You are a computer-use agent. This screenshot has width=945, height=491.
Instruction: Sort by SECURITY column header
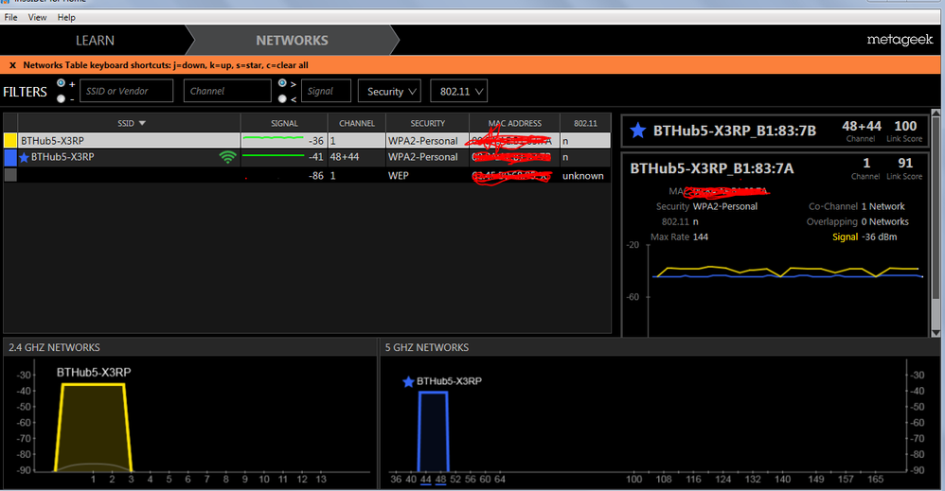click(x=427, y=123)
